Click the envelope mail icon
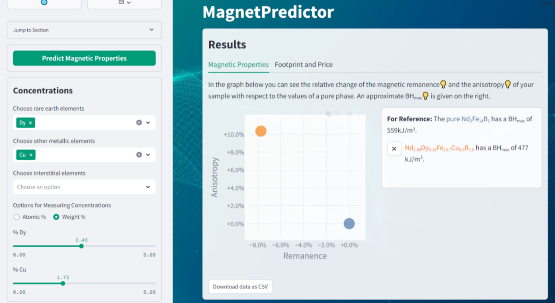The height and width of the screenshot is (303, 555). (x=121, y=2)
